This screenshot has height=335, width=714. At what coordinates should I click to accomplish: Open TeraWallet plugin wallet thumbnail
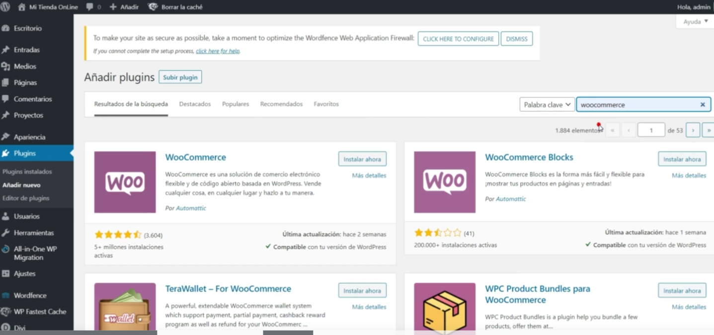click(125, 307)
